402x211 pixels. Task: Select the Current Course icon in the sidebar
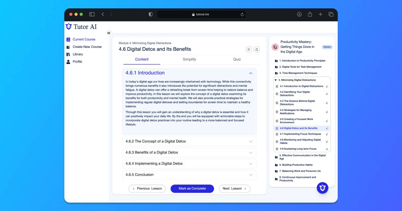click(68, 40)
